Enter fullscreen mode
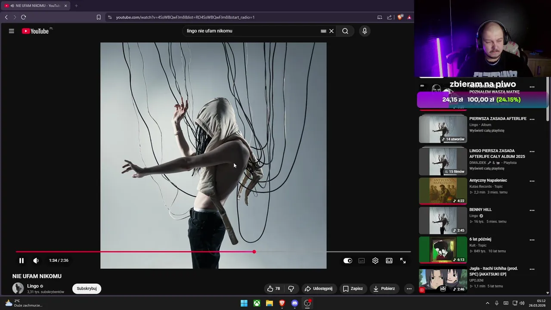The width and height of the screenshot is (551, 310). (x=403, y=260)
